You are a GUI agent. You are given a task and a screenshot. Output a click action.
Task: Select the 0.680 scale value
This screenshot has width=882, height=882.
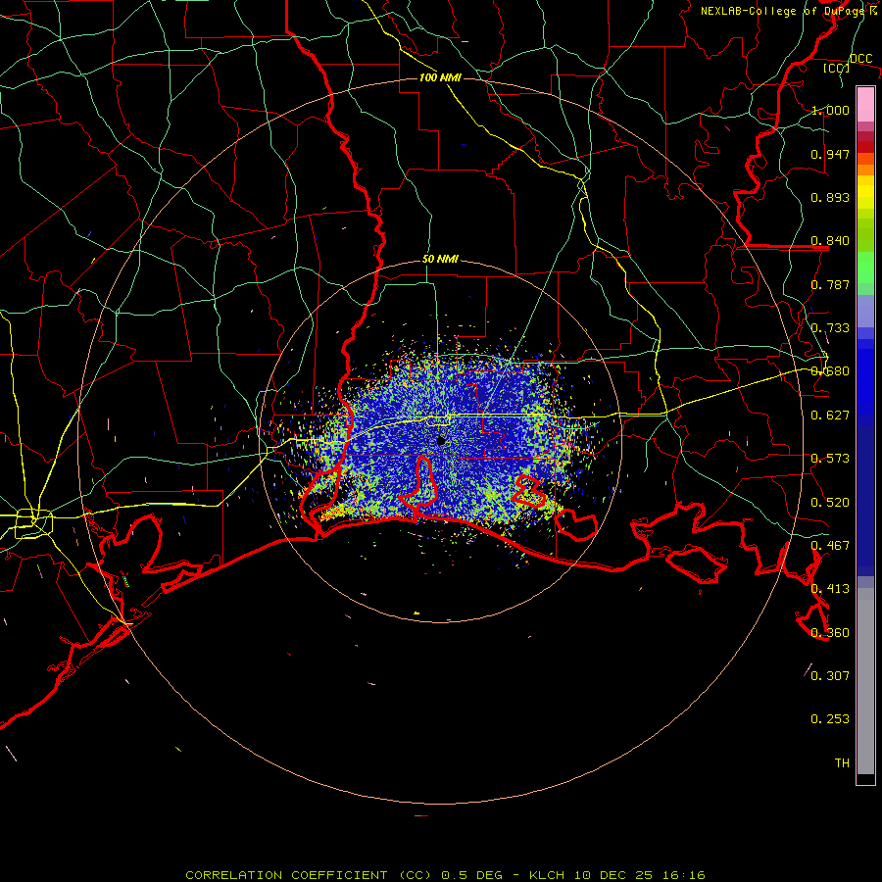pyautogui.click(x=830, y=371)
